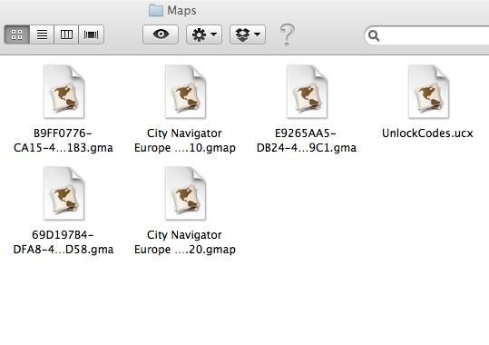This screenshot has width=489, height=345.
Task: Open the Dropbox toolbar menu
Action: (x=248, y=34)
